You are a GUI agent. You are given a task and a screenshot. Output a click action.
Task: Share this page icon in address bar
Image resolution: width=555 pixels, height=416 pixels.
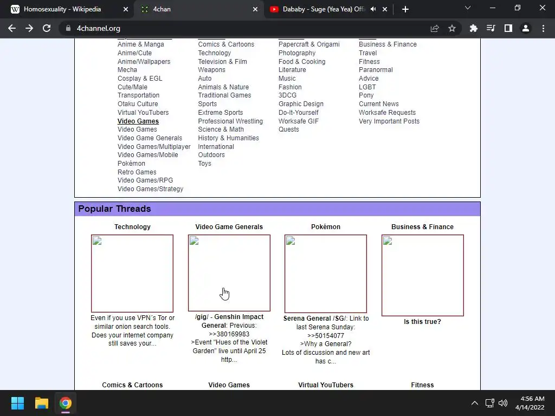(435, 28)
